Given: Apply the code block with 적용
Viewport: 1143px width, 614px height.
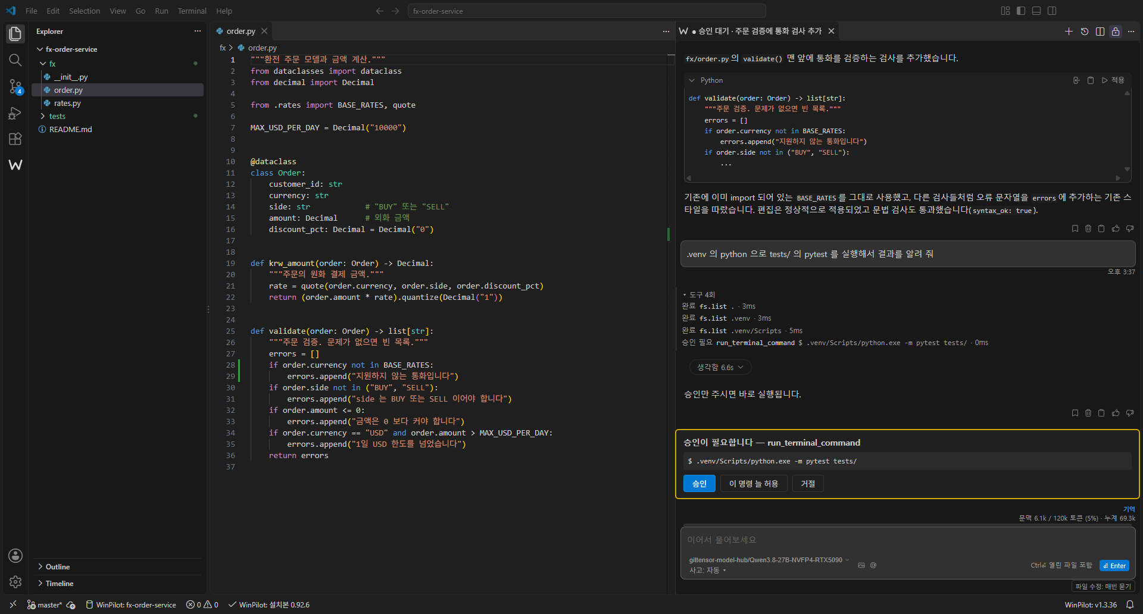Looking at the screenshot, I should [1113, 80].
